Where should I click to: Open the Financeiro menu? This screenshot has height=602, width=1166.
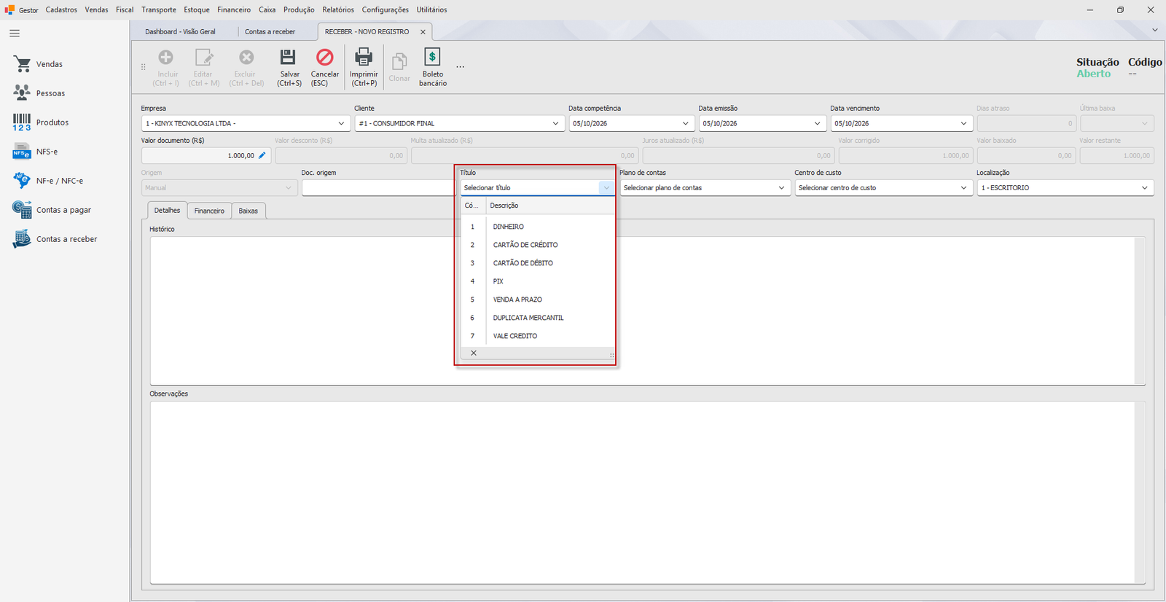[x=234, y=9]
